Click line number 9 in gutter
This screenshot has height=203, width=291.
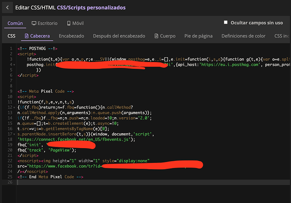pyautogui.click(x=11, y=91)
